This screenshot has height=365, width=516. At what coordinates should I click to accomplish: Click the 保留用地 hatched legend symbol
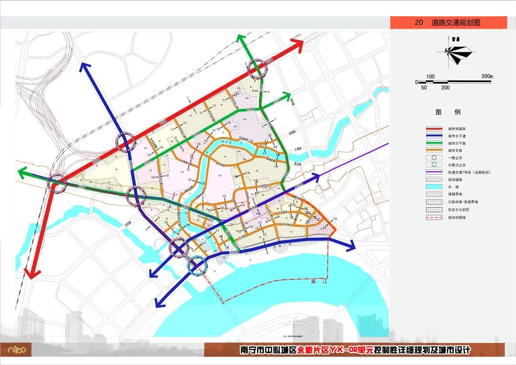(x=434, y=193)
